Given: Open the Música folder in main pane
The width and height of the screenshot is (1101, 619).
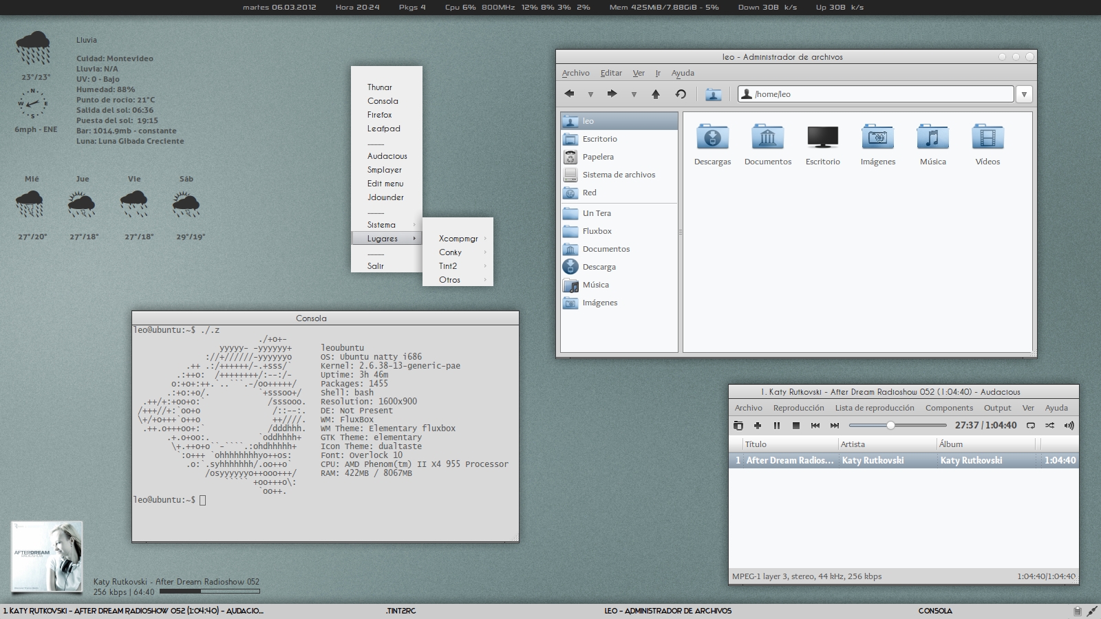Looking at the screenshot, I should tap(932, 144).
